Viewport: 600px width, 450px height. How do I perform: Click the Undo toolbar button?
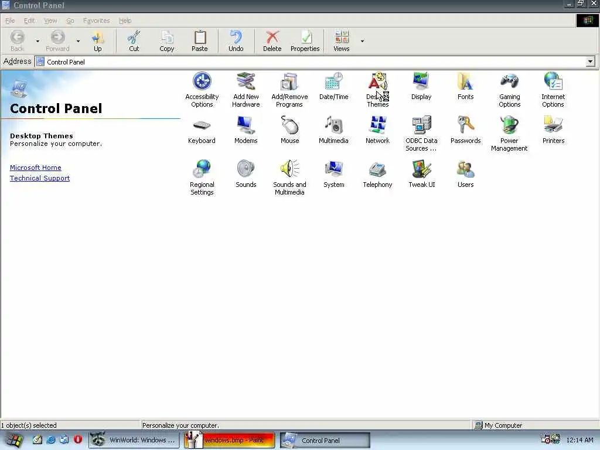pyautogui.click(x=236, y=41)
